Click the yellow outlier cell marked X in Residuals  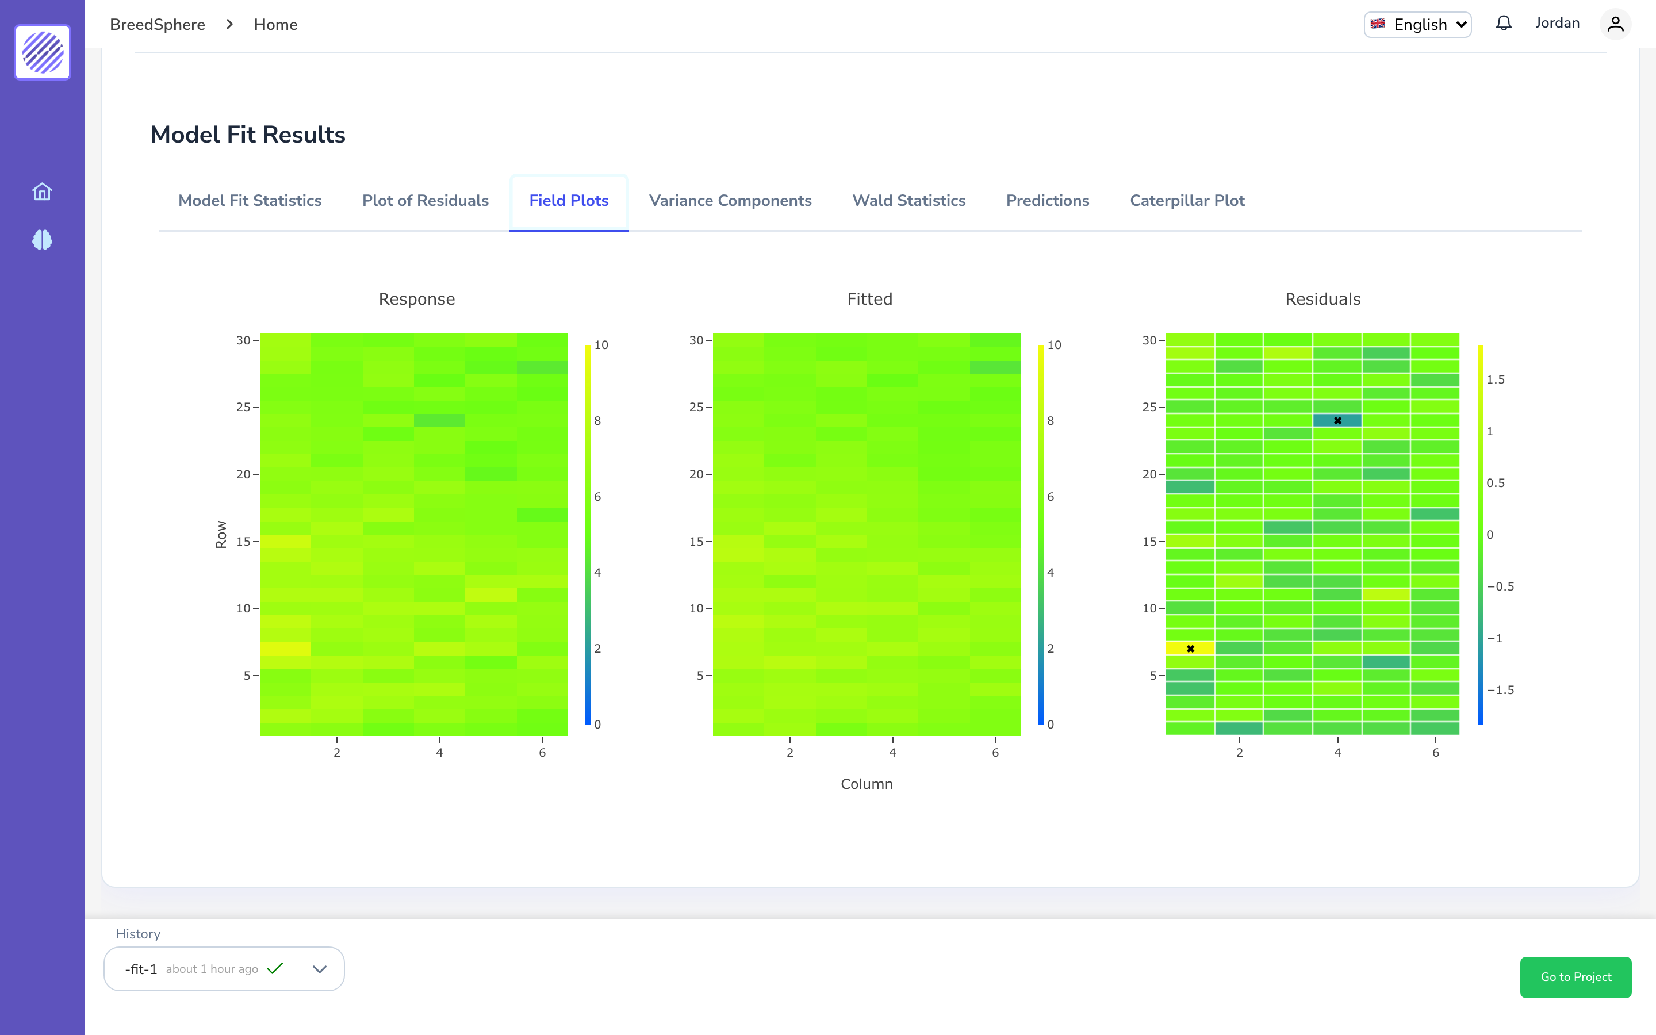coord(1190,648)
